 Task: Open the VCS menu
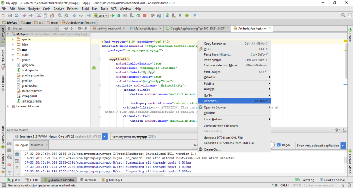[x=114, y=9]
